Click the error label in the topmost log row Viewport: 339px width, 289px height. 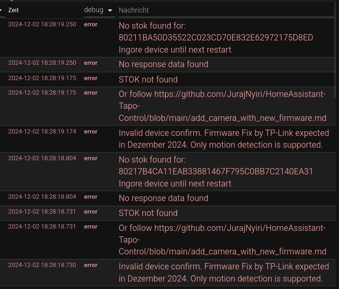91,24
